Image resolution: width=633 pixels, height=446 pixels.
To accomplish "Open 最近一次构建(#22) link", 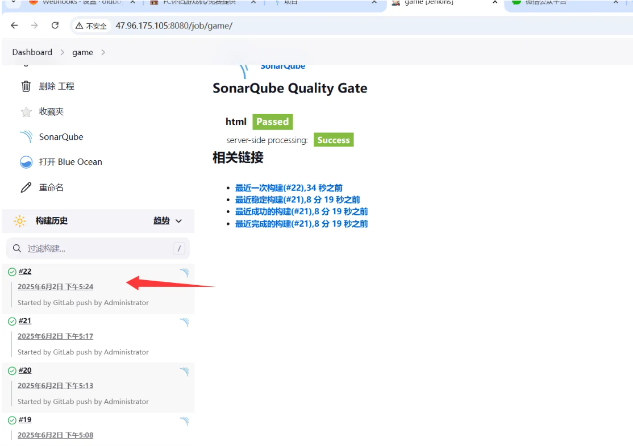I will 289,187.
